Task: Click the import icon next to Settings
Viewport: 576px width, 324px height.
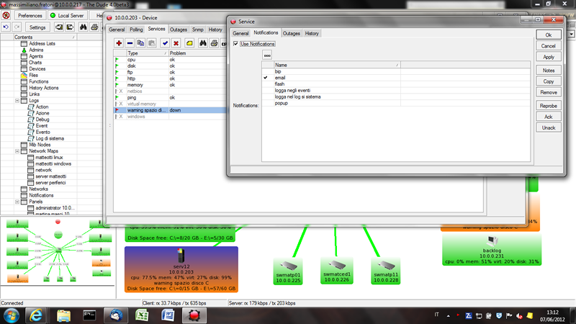Action: [x=59, y=27]
